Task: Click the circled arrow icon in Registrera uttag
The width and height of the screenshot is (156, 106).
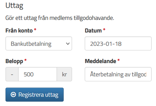Action: click(13, 94)
